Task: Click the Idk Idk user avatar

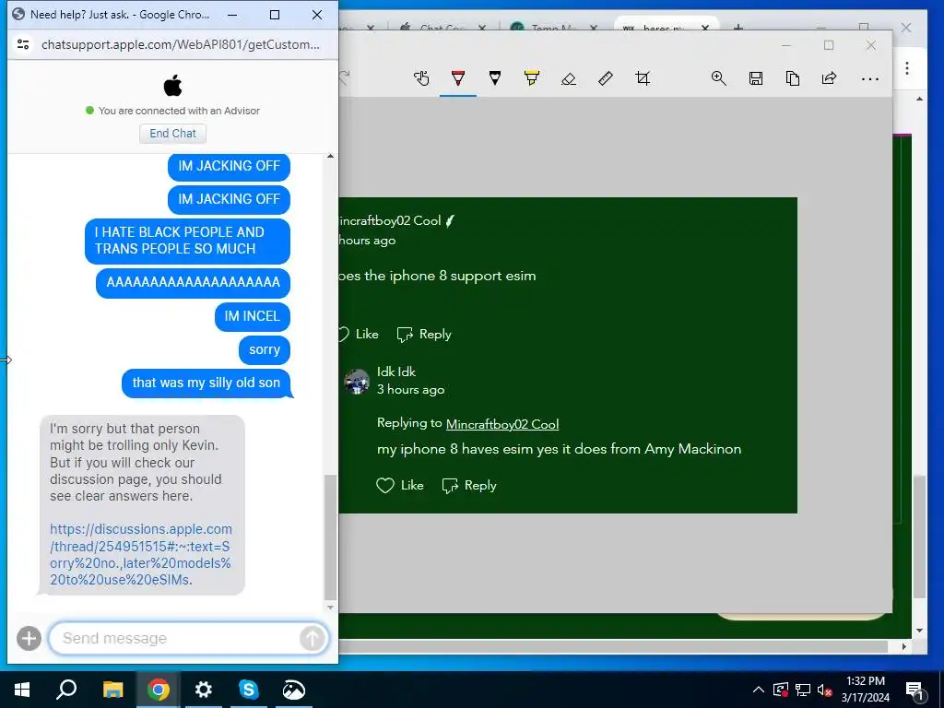Action: tap(357, 382)
